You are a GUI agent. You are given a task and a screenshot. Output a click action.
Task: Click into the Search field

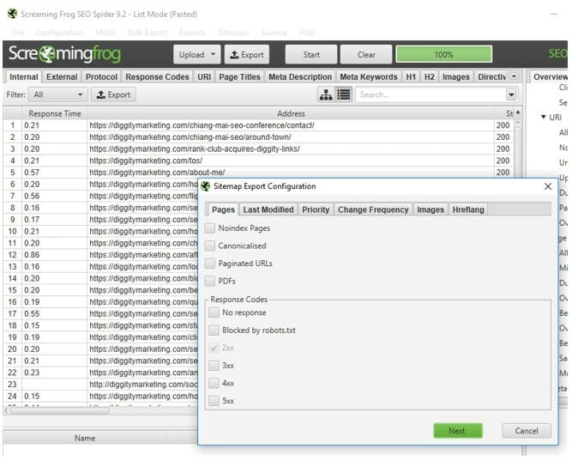pos(430,94)
